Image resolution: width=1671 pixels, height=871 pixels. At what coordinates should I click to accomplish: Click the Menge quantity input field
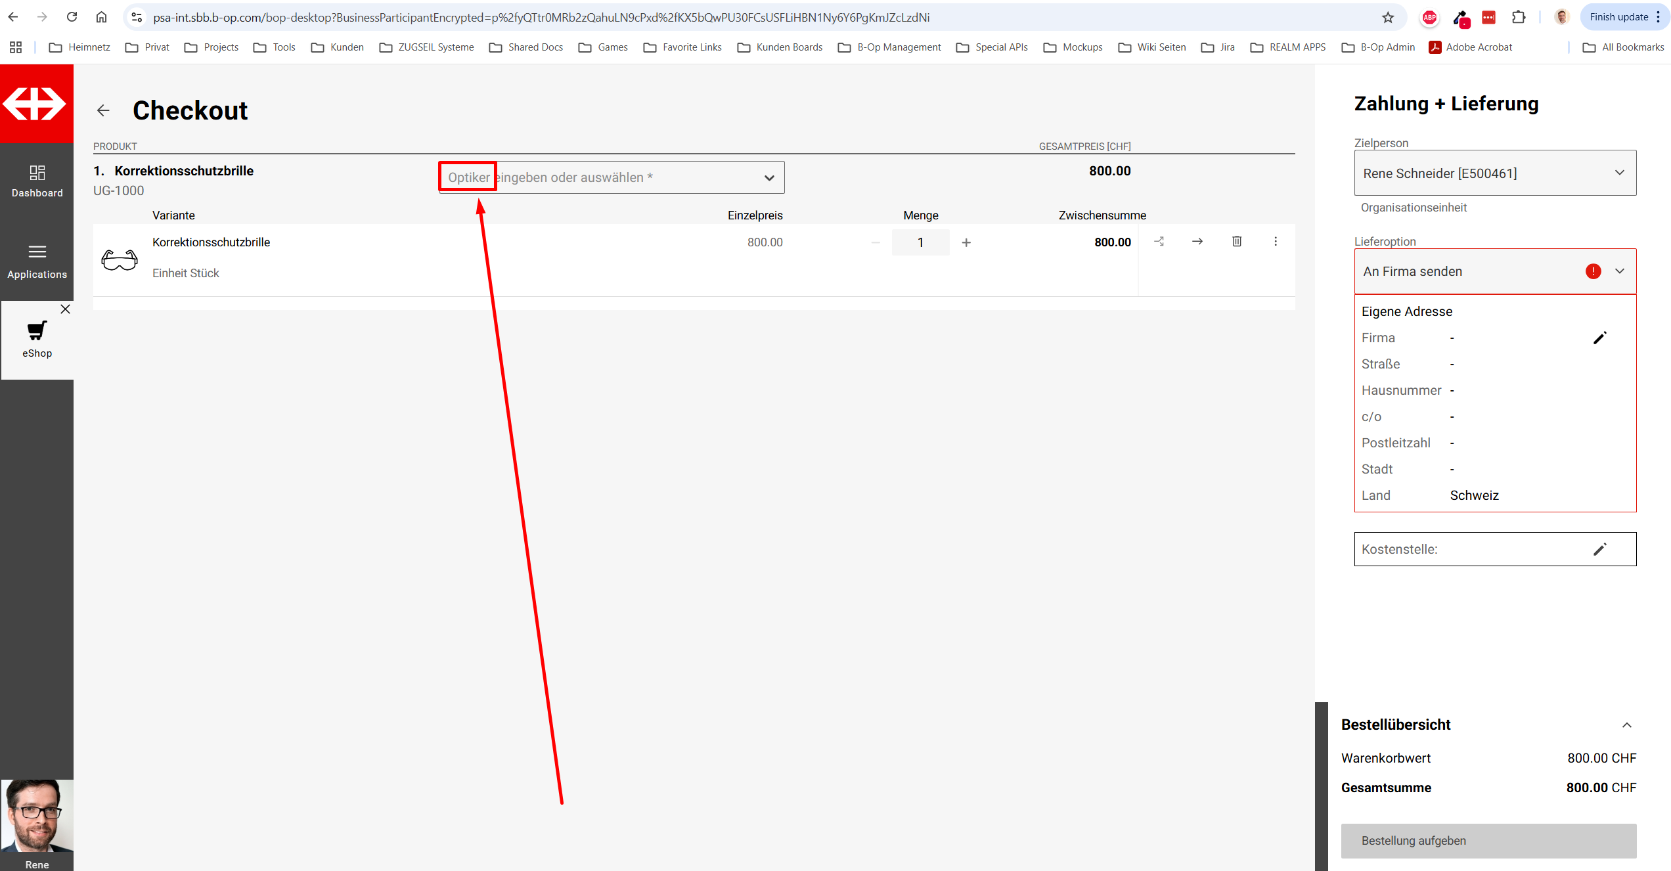click(x=920, y=242)
